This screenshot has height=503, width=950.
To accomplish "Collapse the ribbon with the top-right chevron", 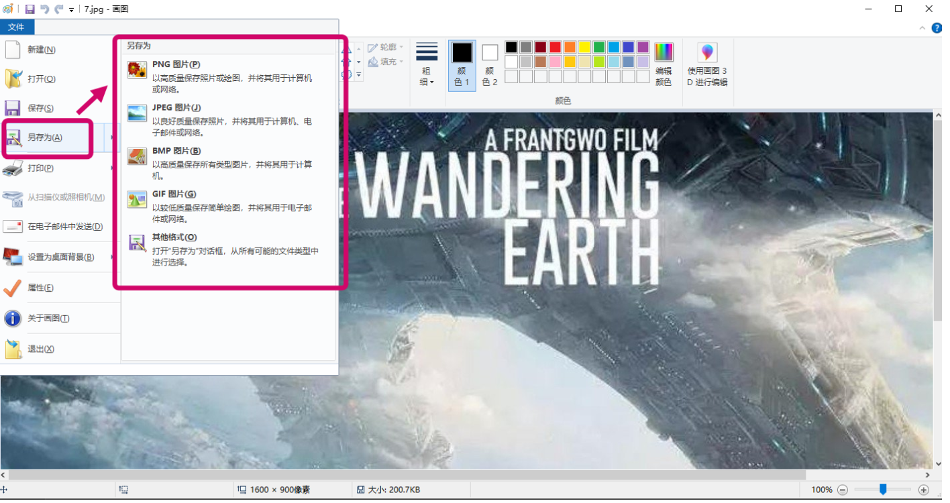I will (x=922, y=28).
